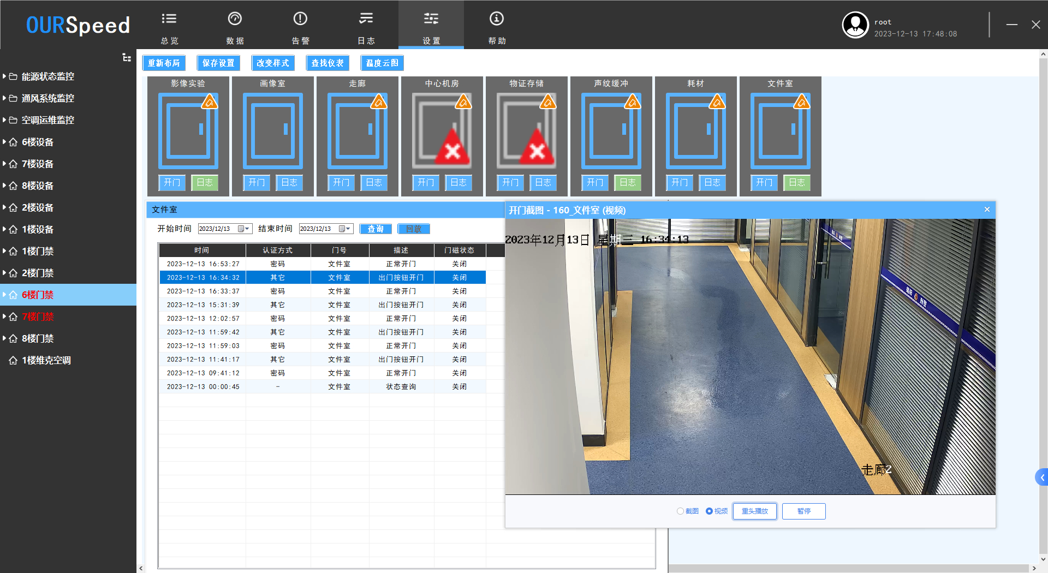Click the alarm bell on 影像实验 door
The height and width of the screenshot is (573, 1048).
tap(209, 102)
